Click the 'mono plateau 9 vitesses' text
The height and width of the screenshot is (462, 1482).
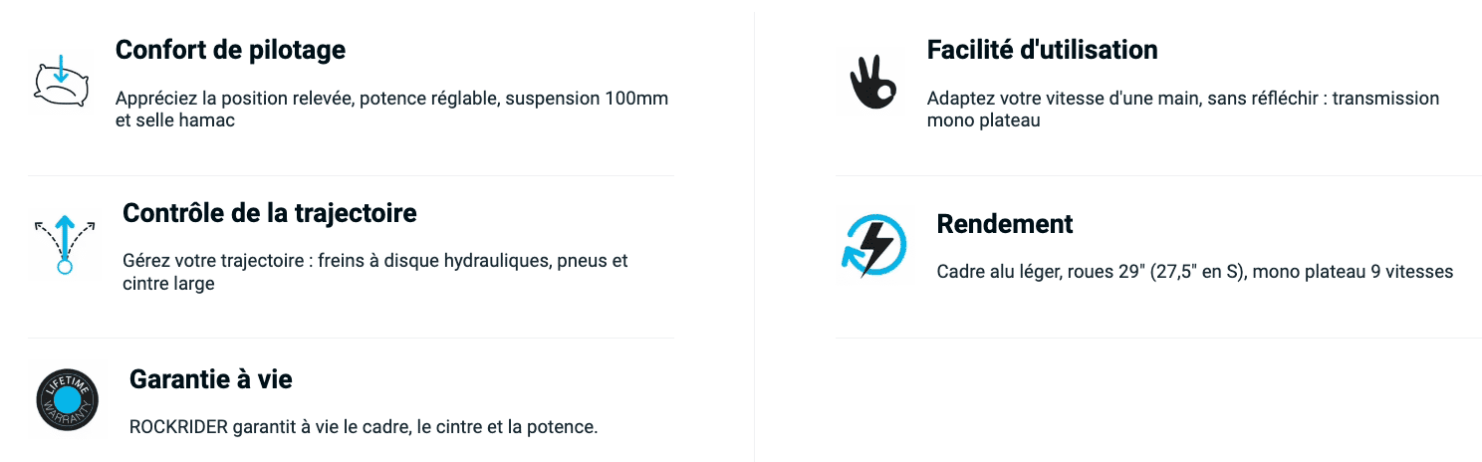tap(1354, 272)
